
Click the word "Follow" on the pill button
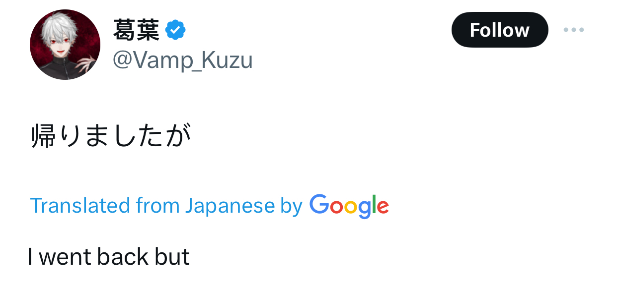pos(499,30)
